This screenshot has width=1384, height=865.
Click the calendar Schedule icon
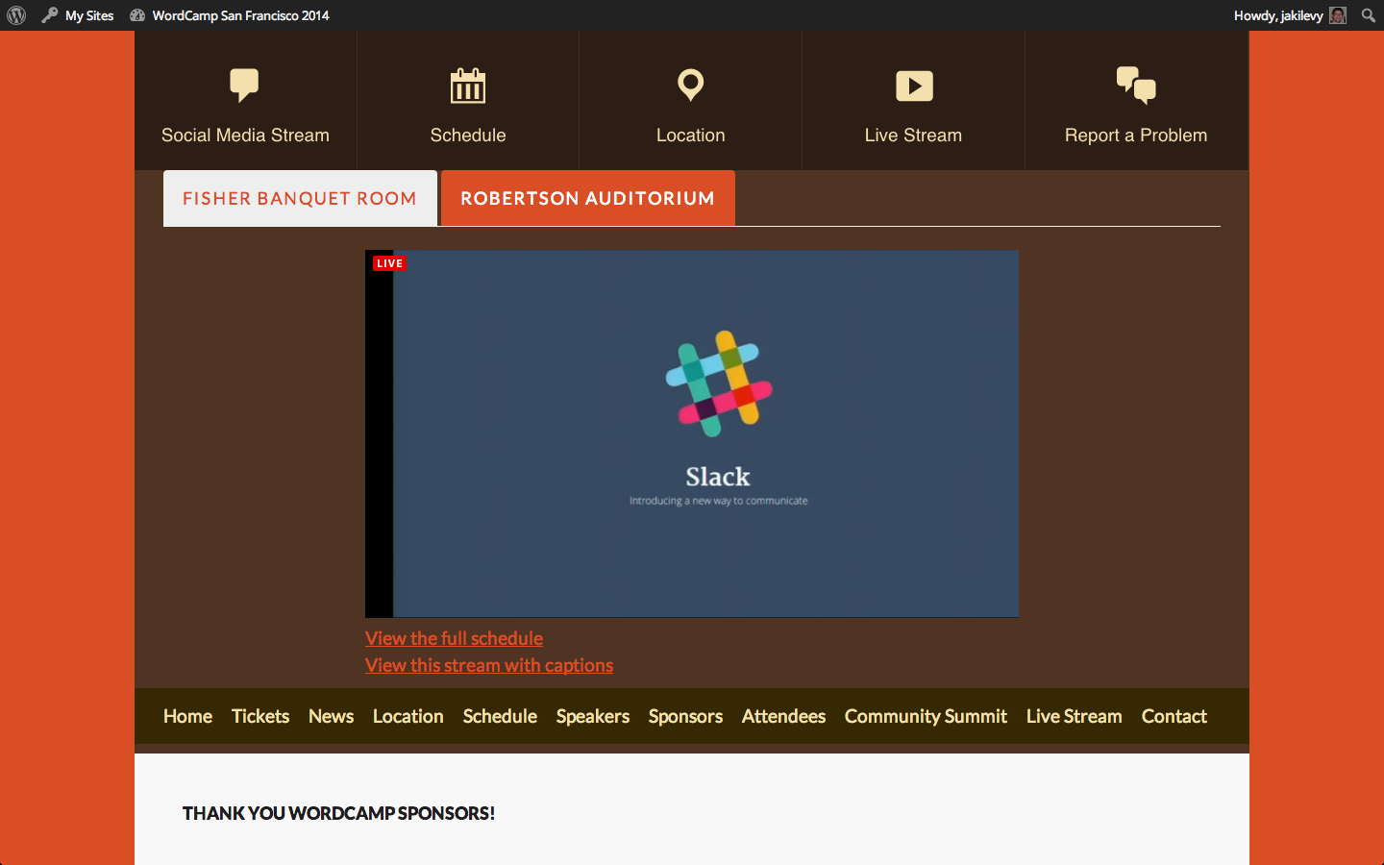coord(468,86)
